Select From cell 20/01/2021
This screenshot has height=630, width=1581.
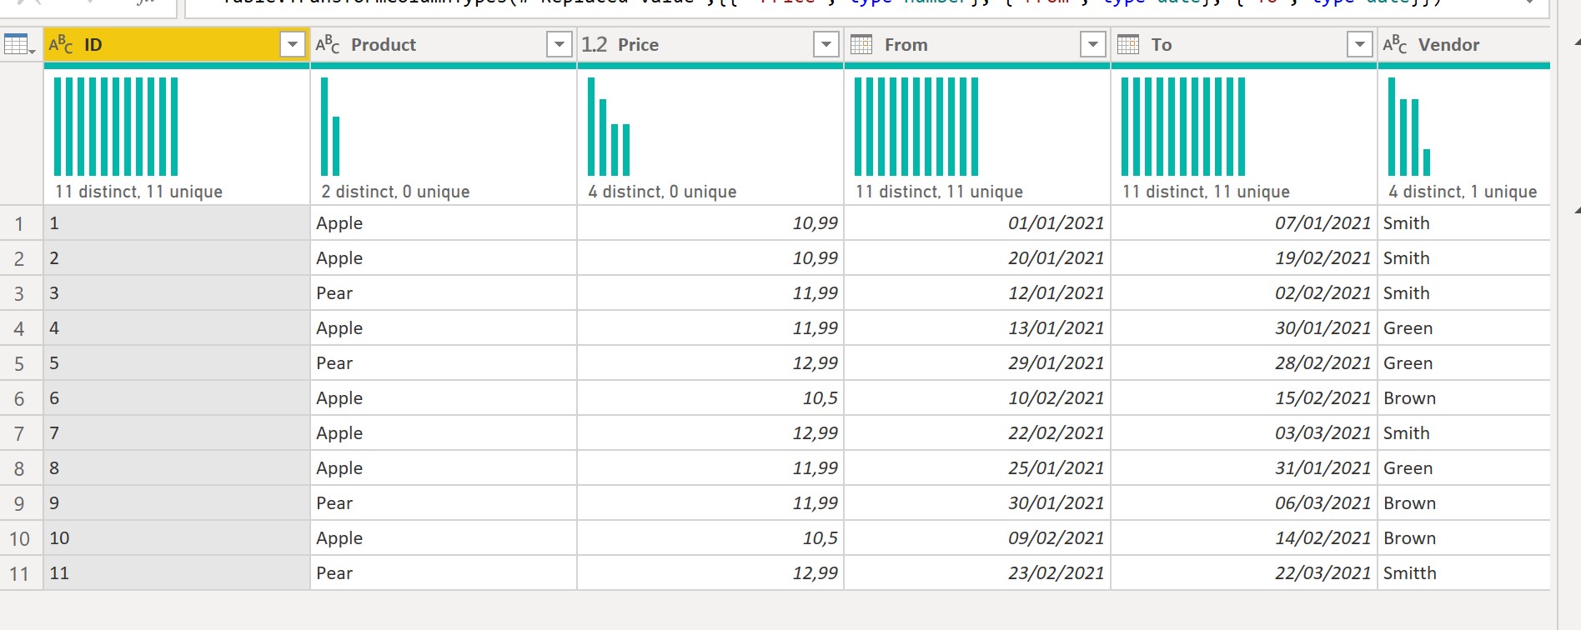pos(977,258)
